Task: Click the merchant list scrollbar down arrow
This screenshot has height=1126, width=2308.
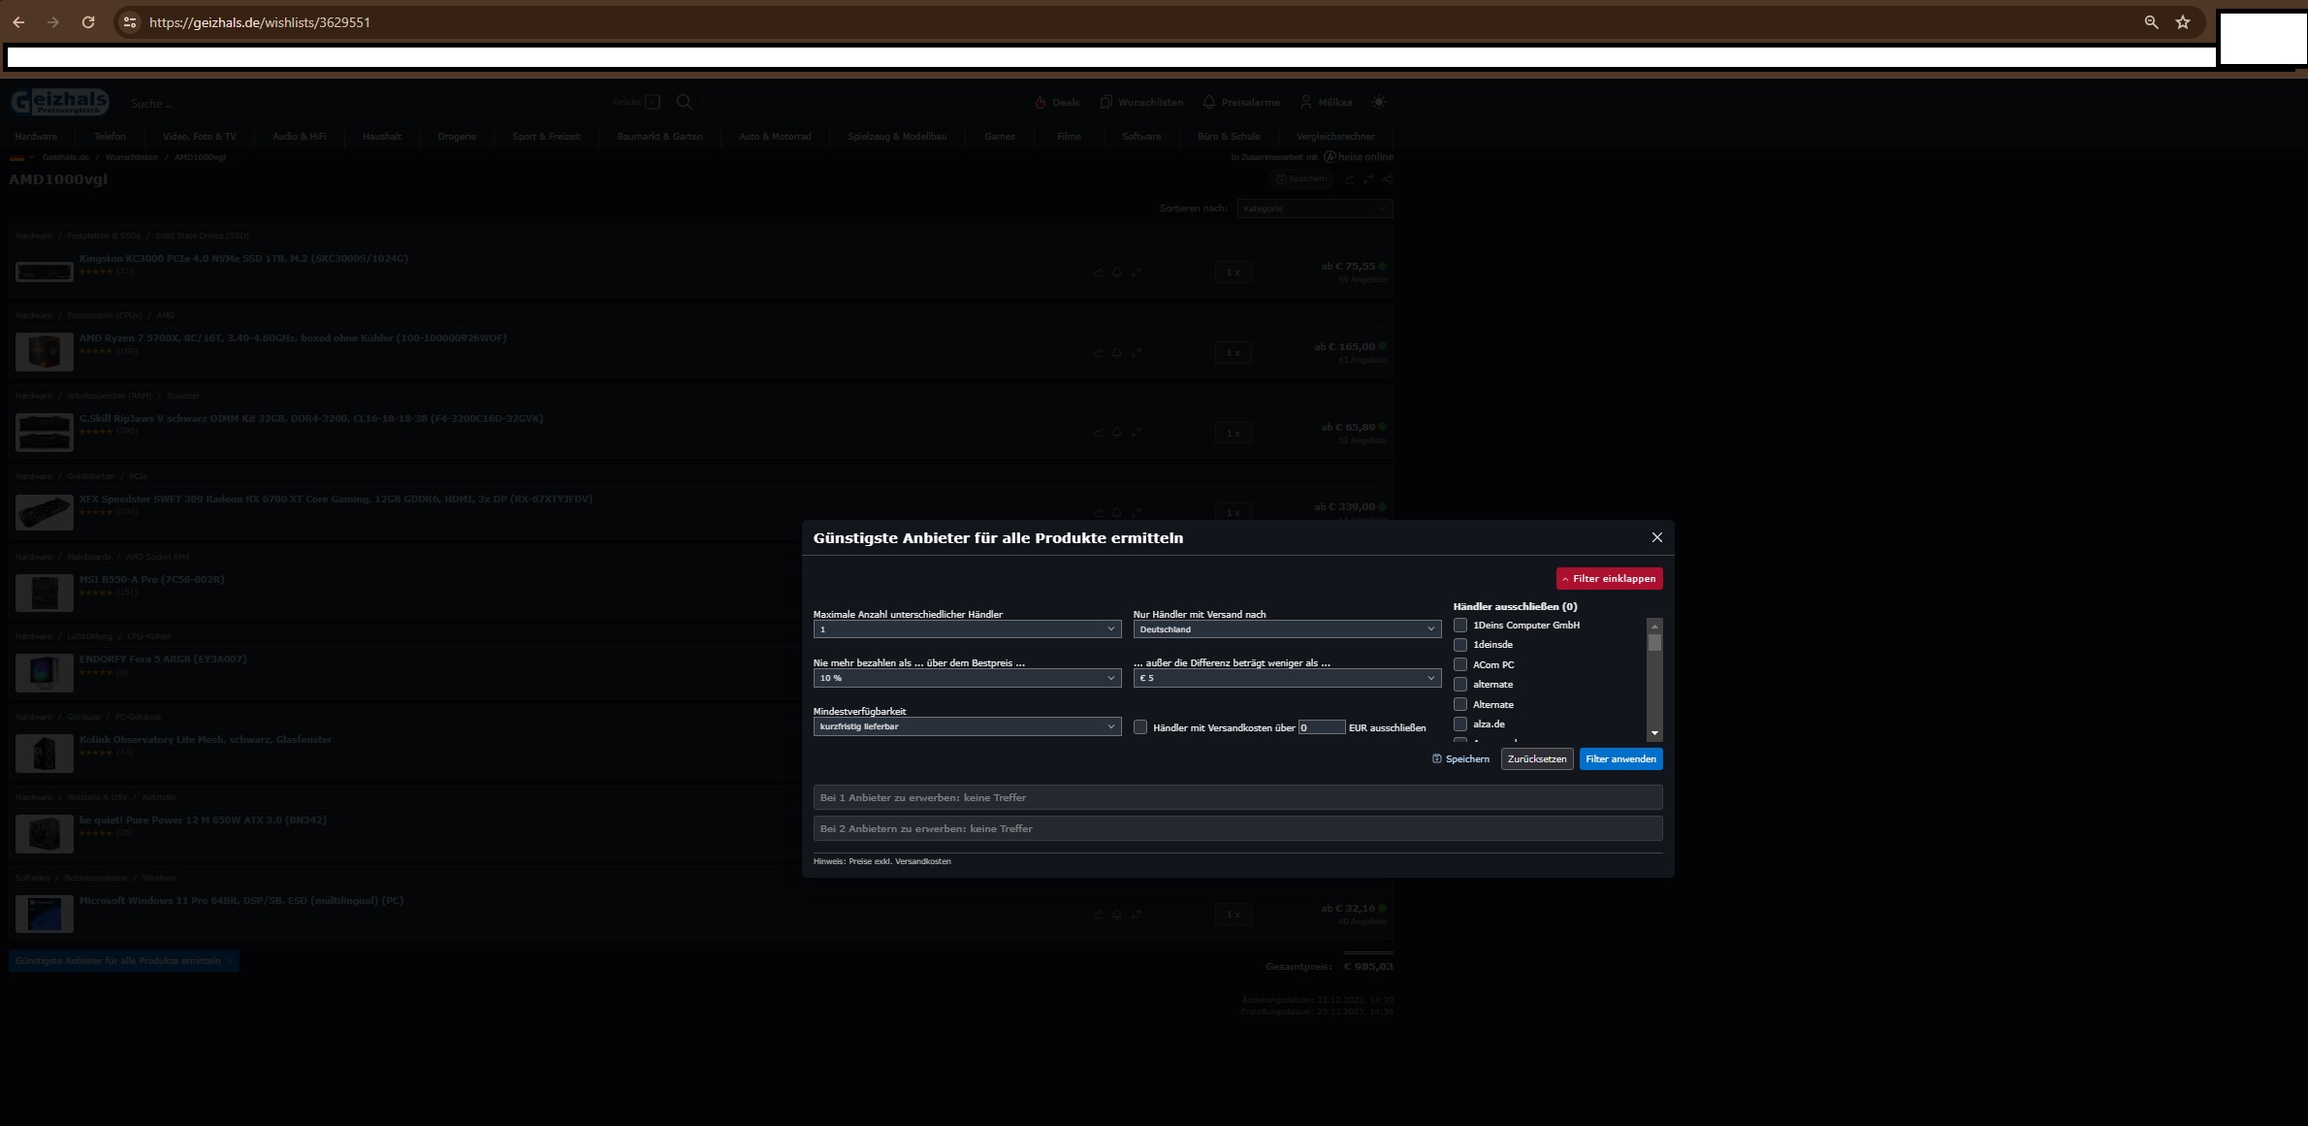Action: point(1654,733)
